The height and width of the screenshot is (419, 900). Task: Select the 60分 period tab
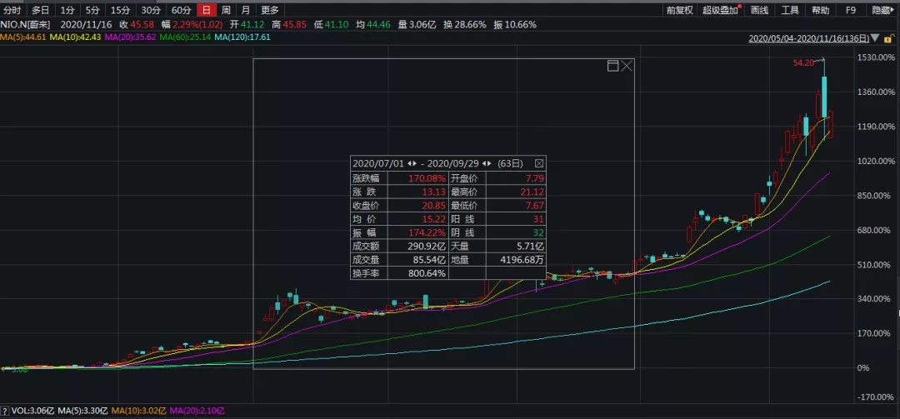(x=181, y=10)
